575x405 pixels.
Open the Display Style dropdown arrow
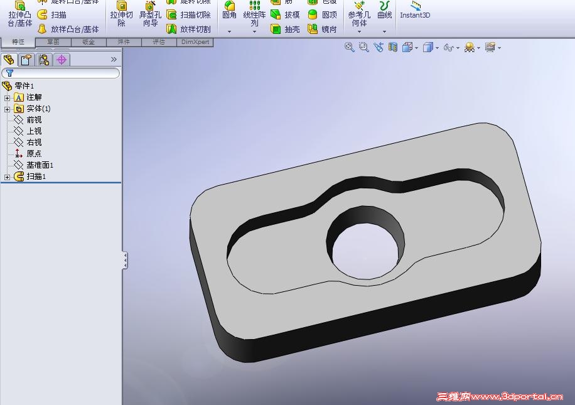tap(437, 48)
